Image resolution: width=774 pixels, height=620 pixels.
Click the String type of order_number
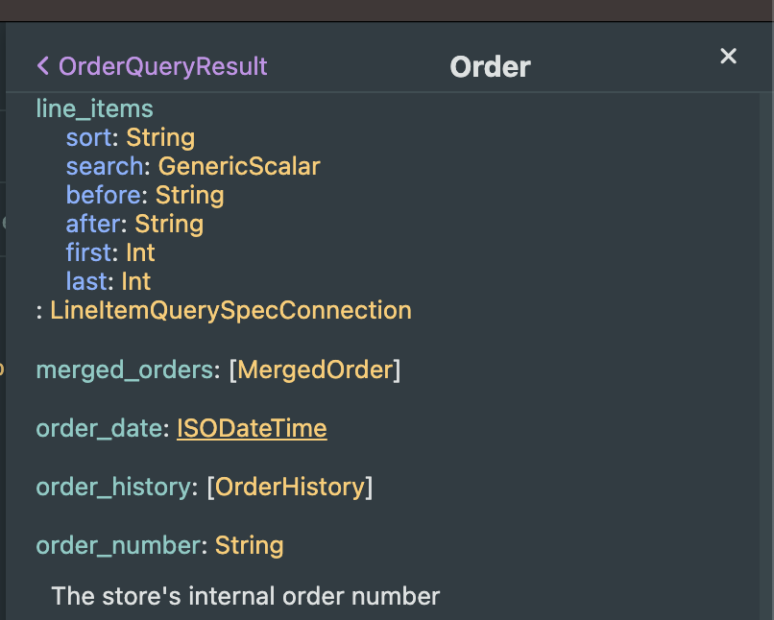249,545
